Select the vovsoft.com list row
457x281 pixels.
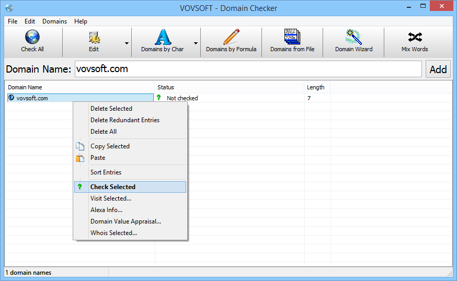[80, 98]
